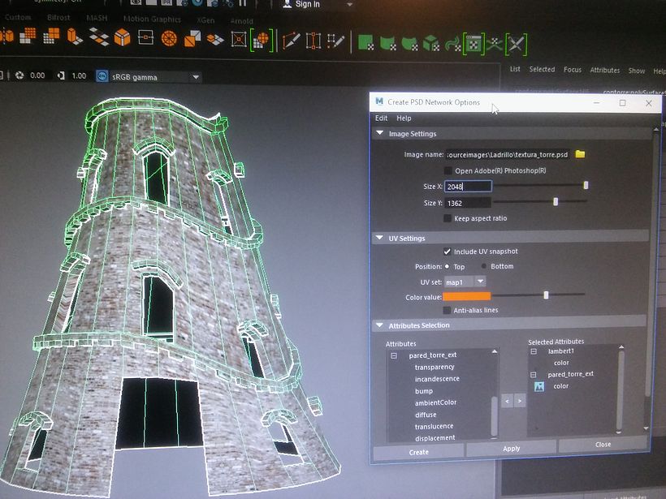Enable Open Adobe Photoshop checkbox
The width and height of the screenshot is (666, 499).
click(x=448, y=170)
